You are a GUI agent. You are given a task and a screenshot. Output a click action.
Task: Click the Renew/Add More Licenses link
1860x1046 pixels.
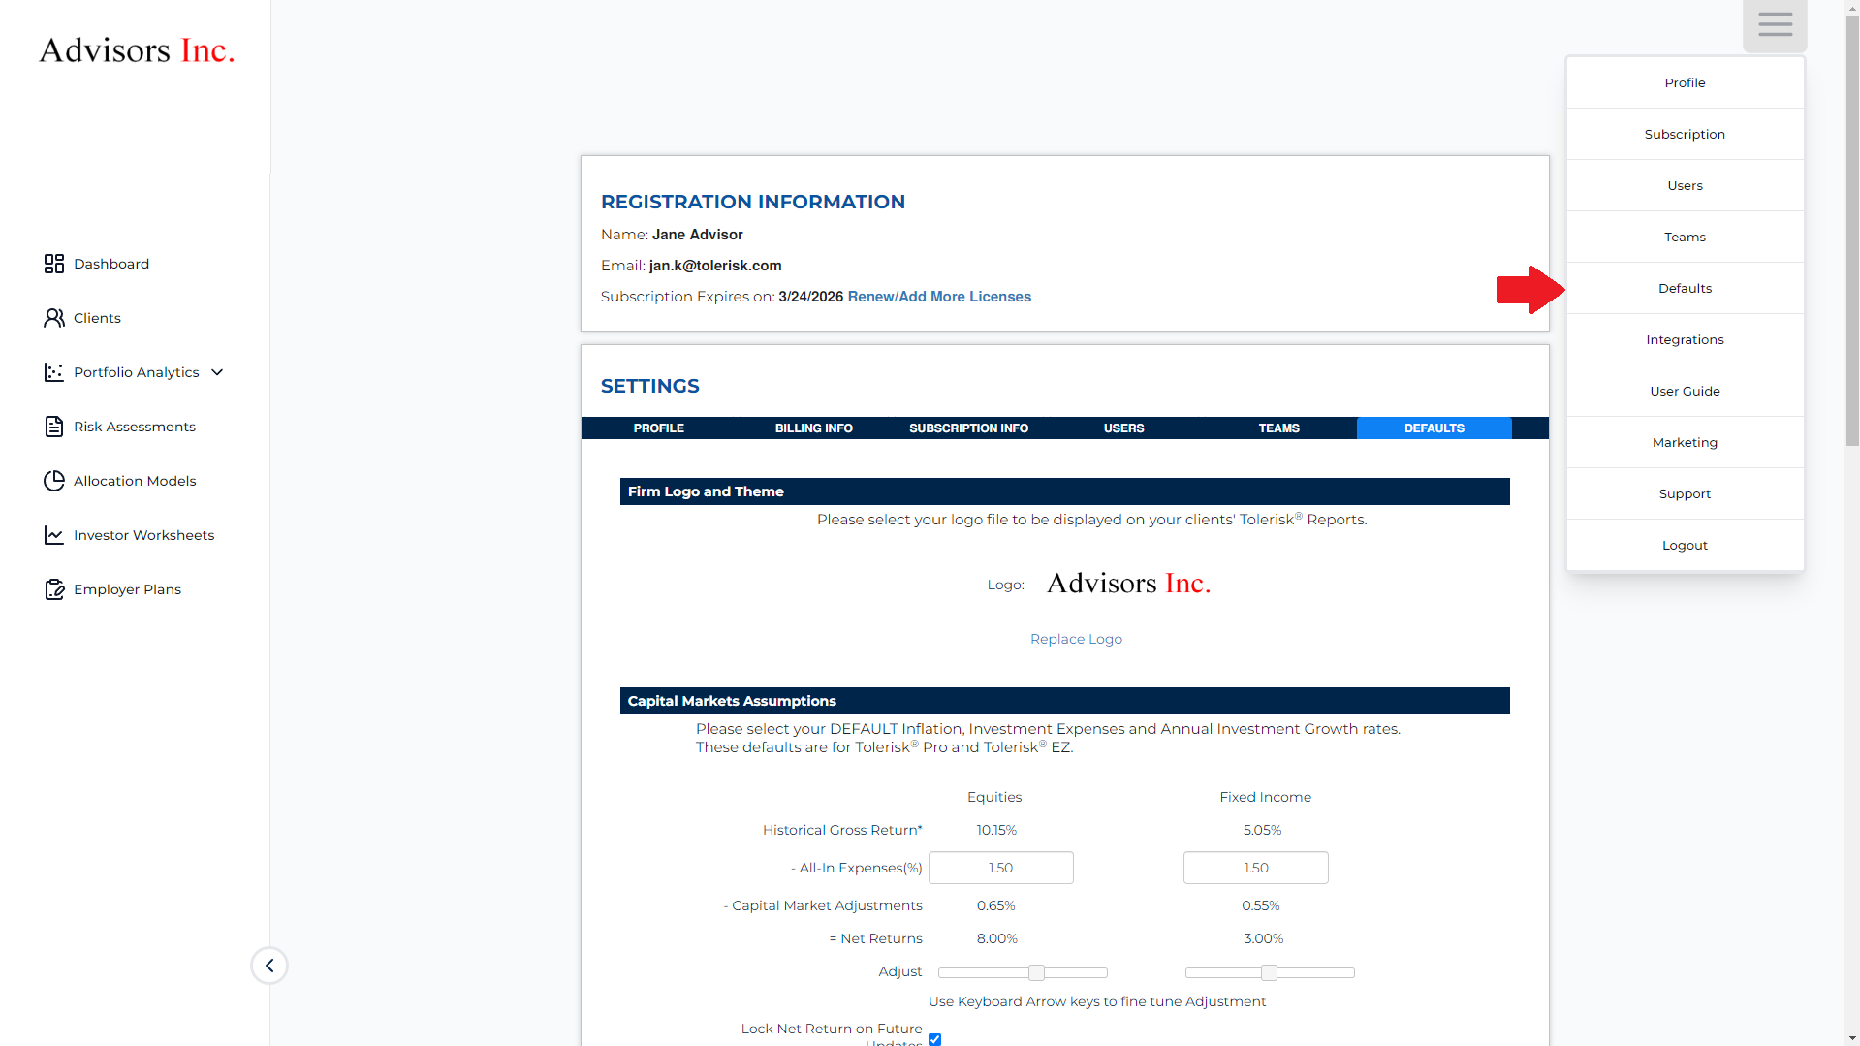click(938, 297)
